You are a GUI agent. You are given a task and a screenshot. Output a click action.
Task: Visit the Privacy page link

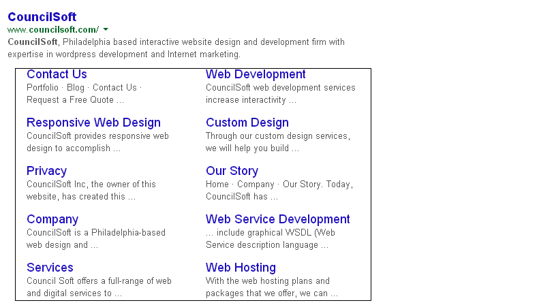[x=46, y=171]
